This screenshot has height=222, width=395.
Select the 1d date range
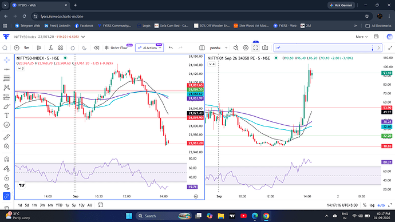[x=20, y=205]
